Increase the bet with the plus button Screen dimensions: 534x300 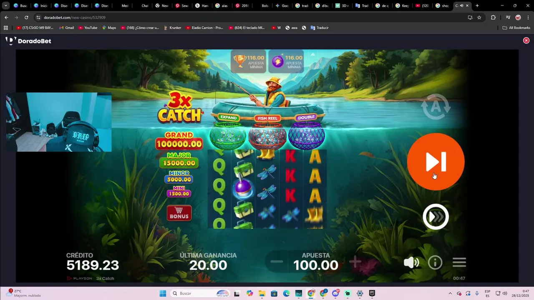tap(355, 262)
